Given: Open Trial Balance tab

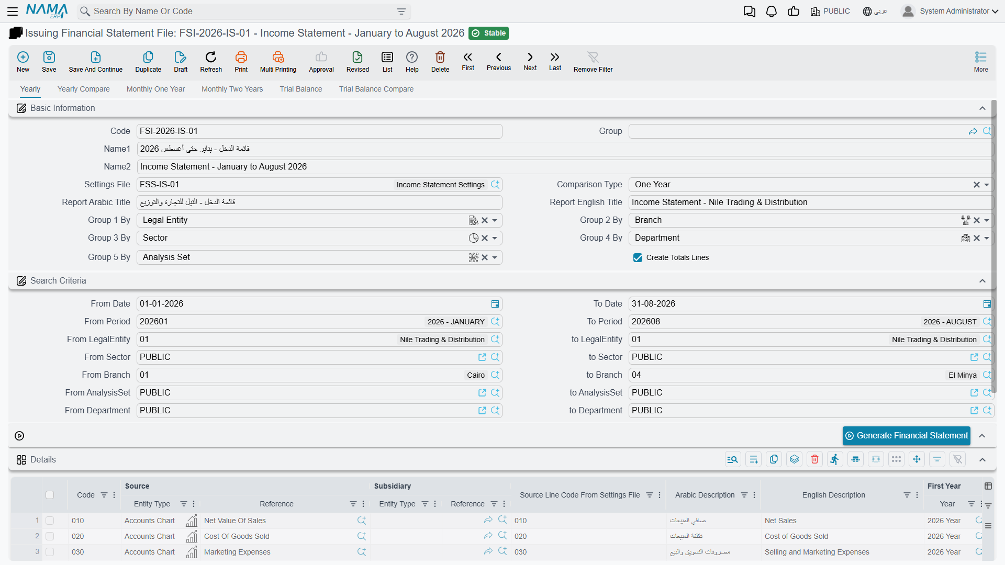Looking at the screenshot, I should pos(301,89).
